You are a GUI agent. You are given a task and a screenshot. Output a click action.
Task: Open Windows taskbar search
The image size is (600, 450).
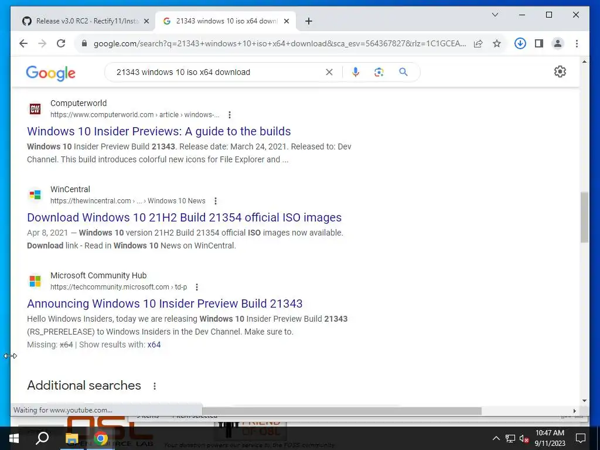point(42,438)
